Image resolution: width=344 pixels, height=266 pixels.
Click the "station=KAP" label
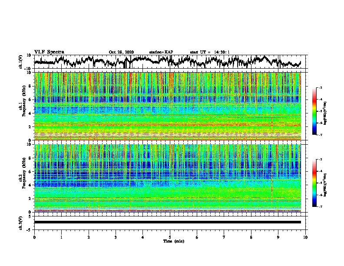(x=161, y=52)
